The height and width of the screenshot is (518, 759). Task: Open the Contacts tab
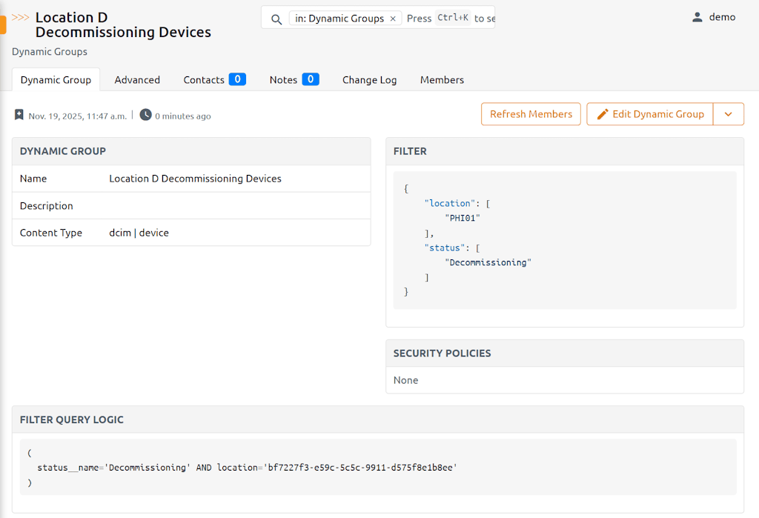(x=213, y=80)
